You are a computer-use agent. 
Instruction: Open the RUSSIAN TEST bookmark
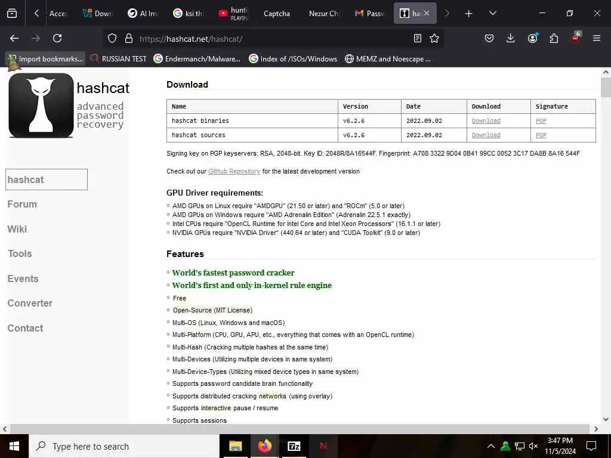point(118,59)
